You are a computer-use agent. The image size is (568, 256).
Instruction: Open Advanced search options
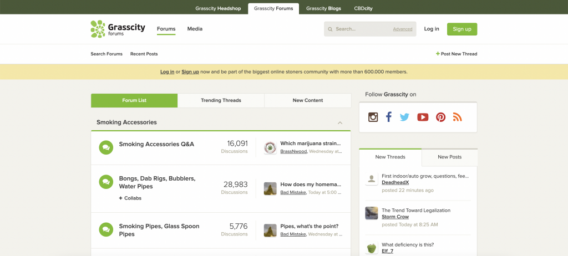tap(403, 29)
